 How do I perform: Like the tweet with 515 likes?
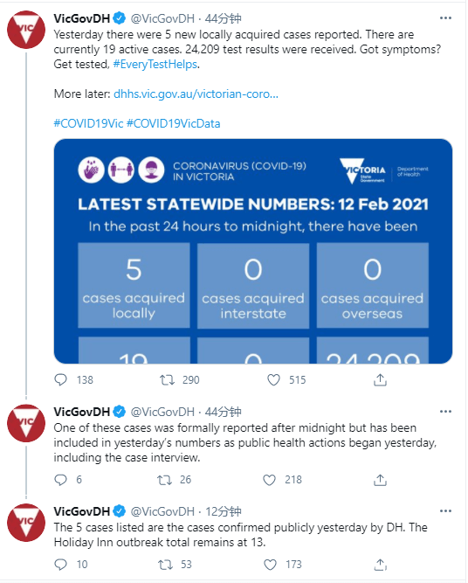[x=274, y=379]
